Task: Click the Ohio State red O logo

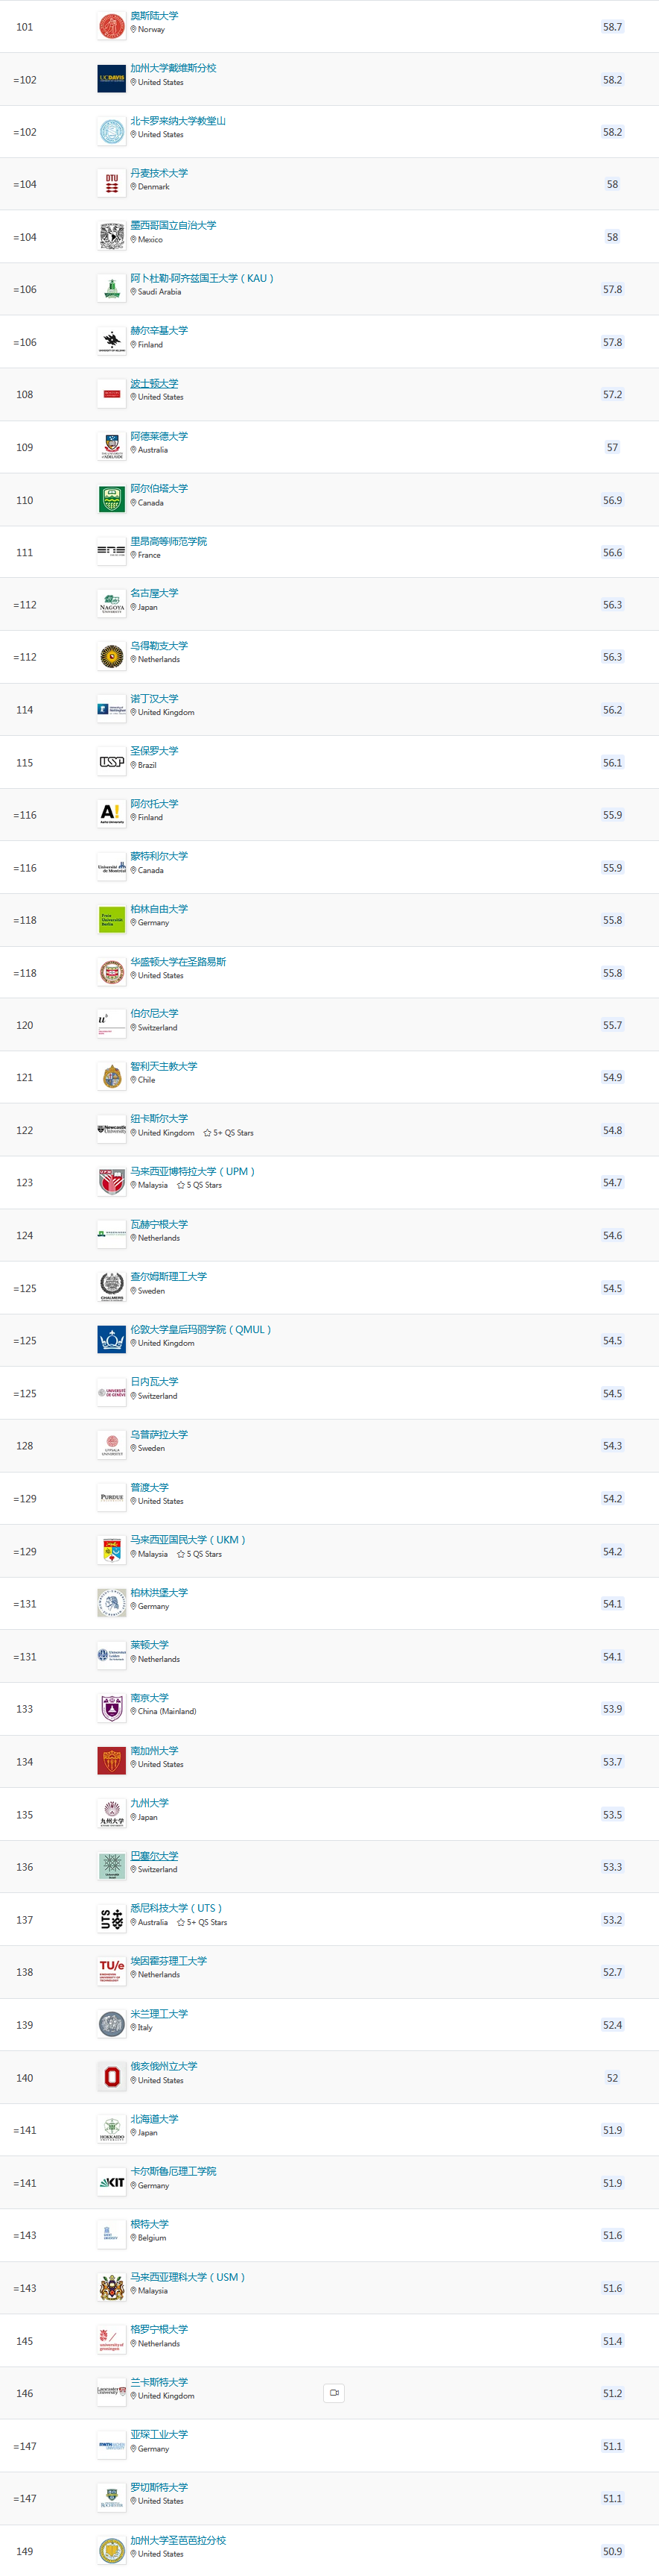Action: coord(112,2077)
